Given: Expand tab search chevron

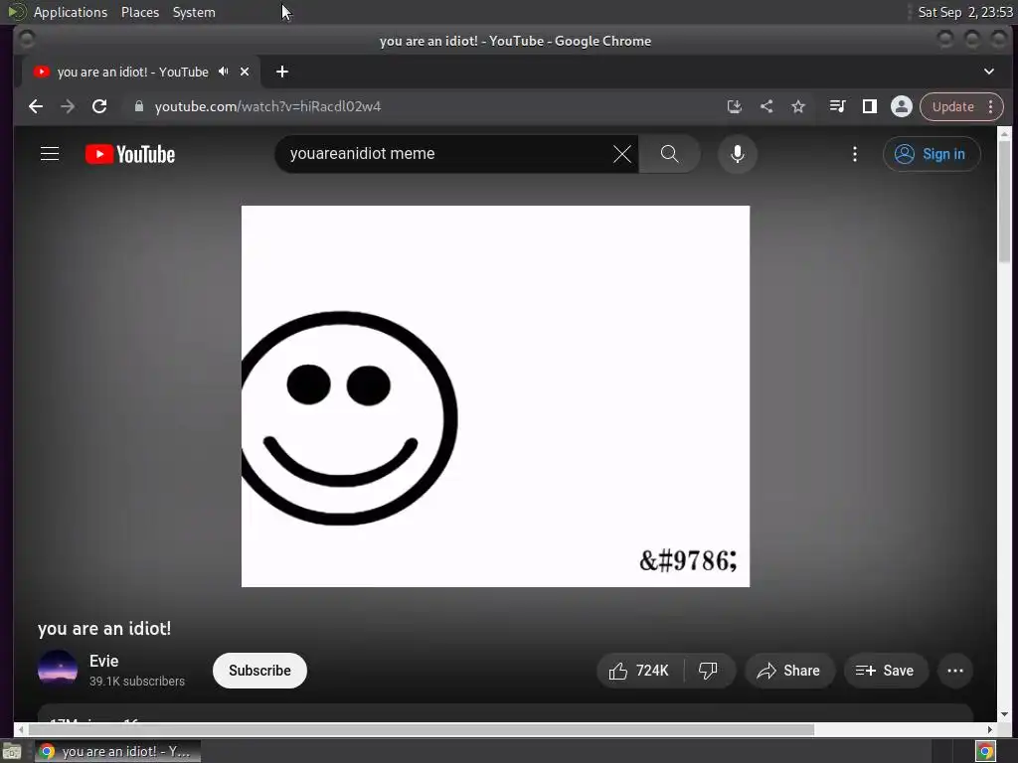Looking at the screenshot, I should pos(989,72).
